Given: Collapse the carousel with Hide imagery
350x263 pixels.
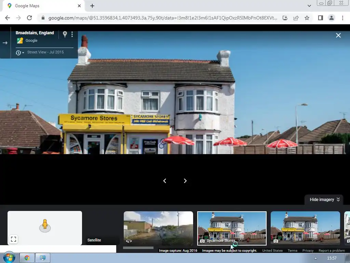Looking at the screenshot, I should (x=324, y=200).
